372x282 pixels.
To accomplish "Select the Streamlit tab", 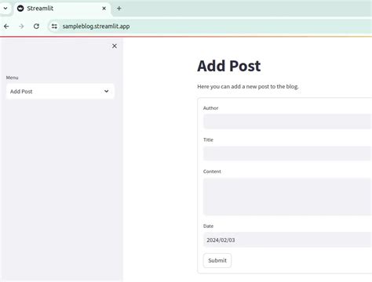I will [x=62, y=9].
